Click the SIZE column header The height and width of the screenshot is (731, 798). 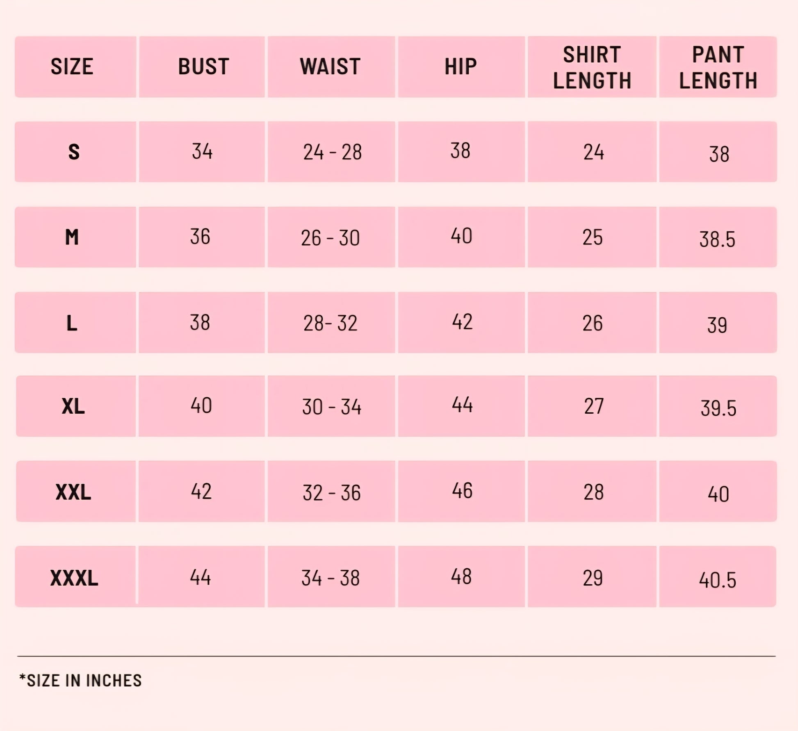[x=75, y=67]
